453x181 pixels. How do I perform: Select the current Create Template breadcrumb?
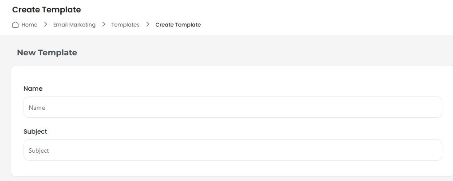tap(178, 25)
